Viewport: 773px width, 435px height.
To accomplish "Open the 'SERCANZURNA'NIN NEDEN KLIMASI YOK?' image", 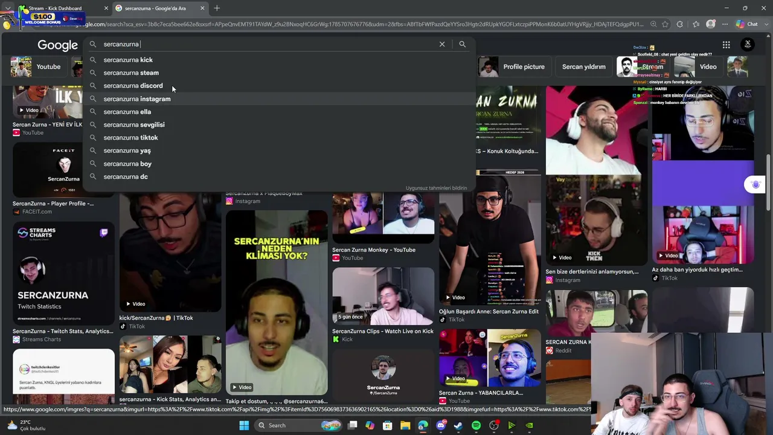I will pos(277,302).
